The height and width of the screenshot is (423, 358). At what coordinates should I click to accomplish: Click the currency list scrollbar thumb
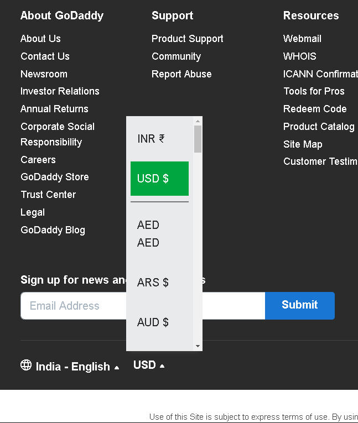(198, 139)
